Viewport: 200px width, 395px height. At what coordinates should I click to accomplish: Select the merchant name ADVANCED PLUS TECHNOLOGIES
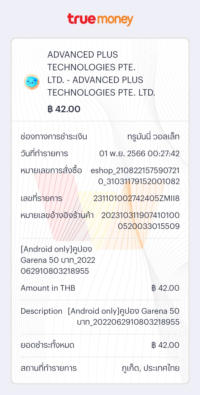pyautogui.click(x=101, y=73)
